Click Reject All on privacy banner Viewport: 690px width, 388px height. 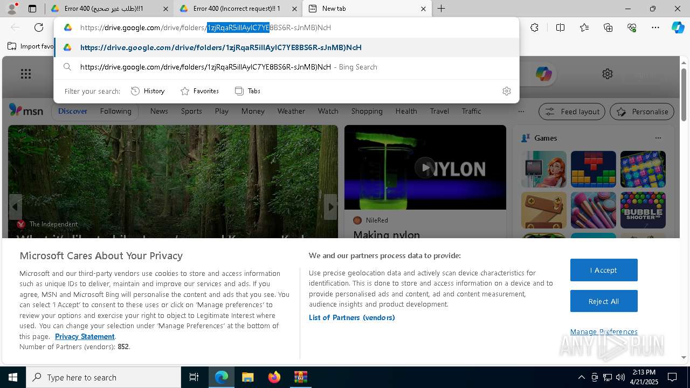pos(604,301)
